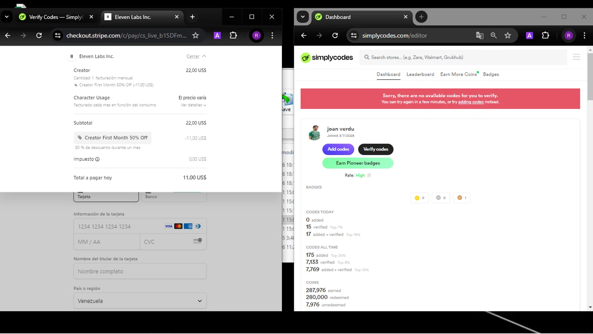The height and width of the screenshot is (334, 593).
Task: Follow the adding codes link
Action: [x=471, y=102]
